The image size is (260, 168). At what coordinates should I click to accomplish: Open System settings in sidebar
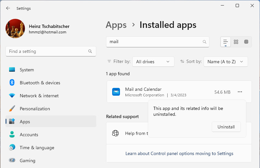pos(51,70)
